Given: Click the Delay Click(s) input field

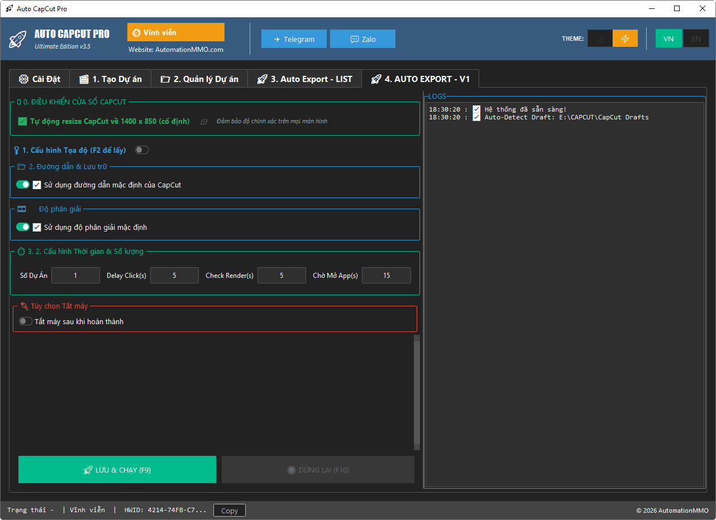Looking at the screenshot, I should pos(174,275).
